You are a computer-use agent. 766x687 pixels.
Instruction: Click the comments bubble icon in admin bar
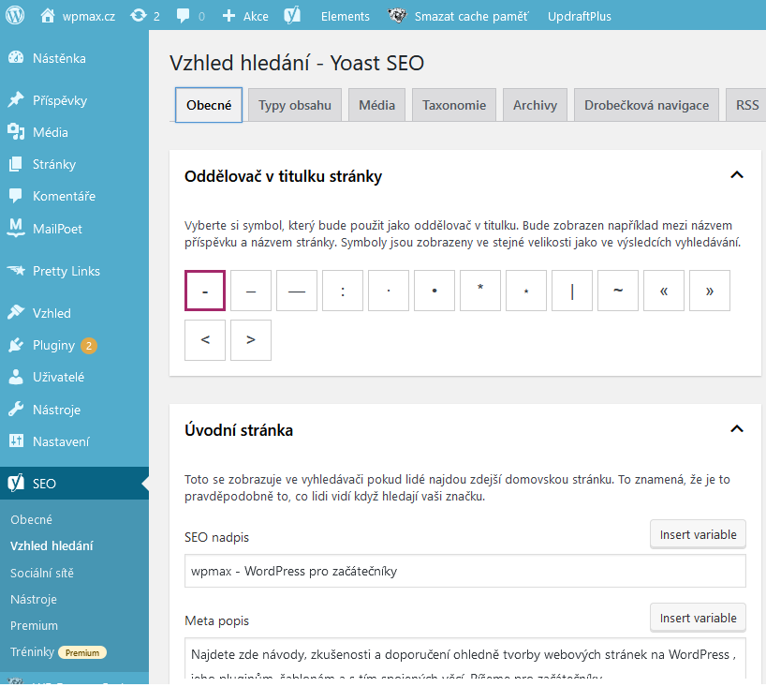tap(183, 16)
